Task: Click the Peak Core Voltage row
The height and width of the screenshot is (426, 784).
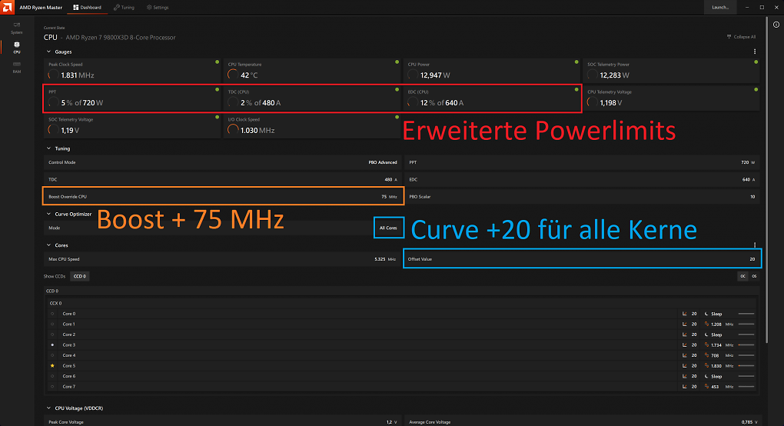Action: pyautogui.click(x=222, y=422)
